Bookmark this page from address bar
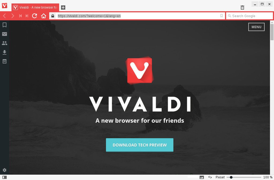Viewport: 274px width, 180px height. pos(221,16)
